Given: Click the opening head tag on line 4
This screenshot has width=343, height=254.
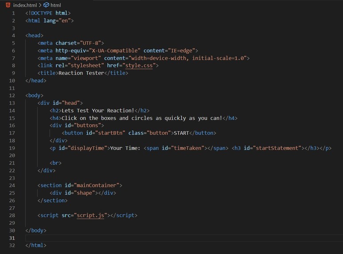Looking at the screenshot, I should point(34,35).
